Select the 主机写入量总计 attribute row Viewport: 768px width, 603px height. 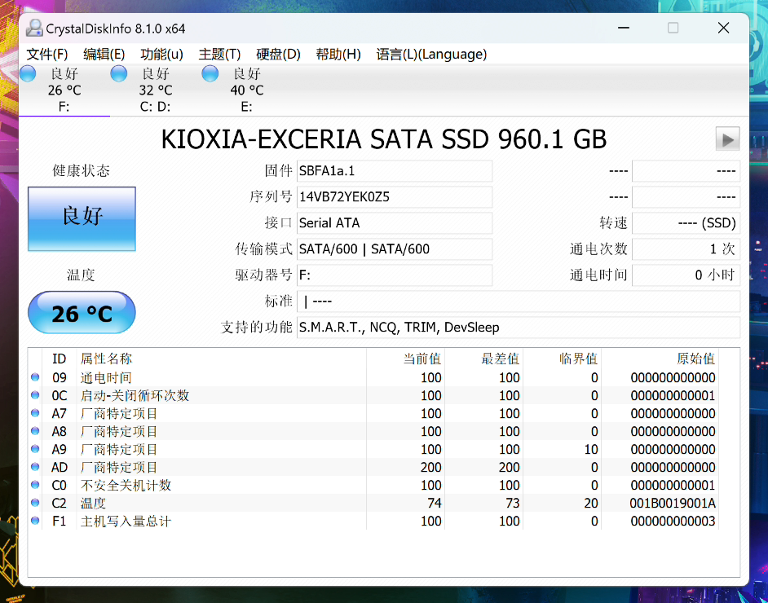pos(373,521)
